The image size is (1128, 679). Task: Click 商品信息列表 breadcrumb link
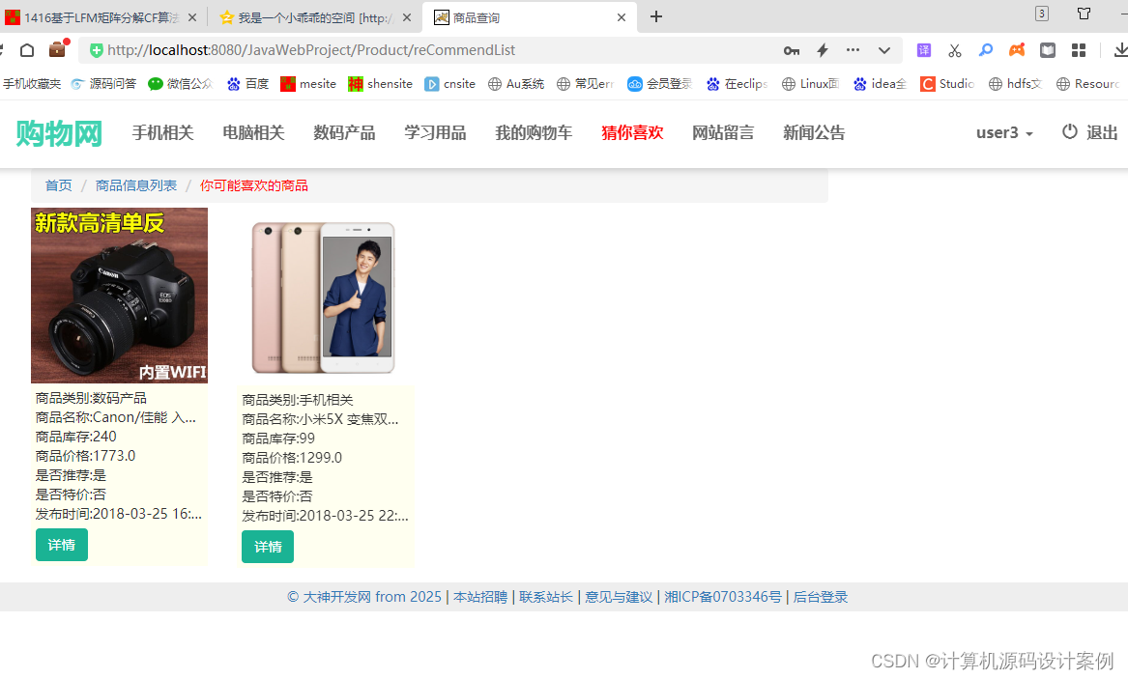[x=136, y=185]
